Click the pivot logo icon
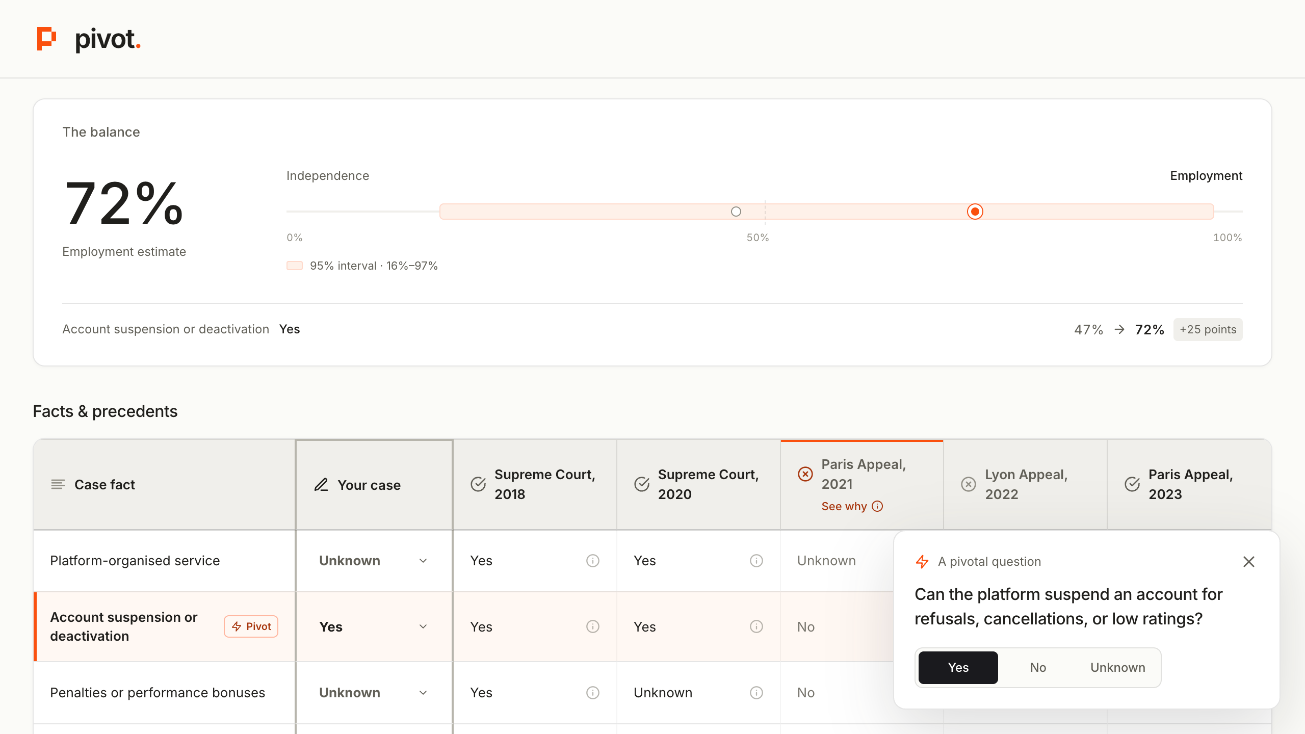This screenshot has height=734, width=1305. (x=46, y=39)
